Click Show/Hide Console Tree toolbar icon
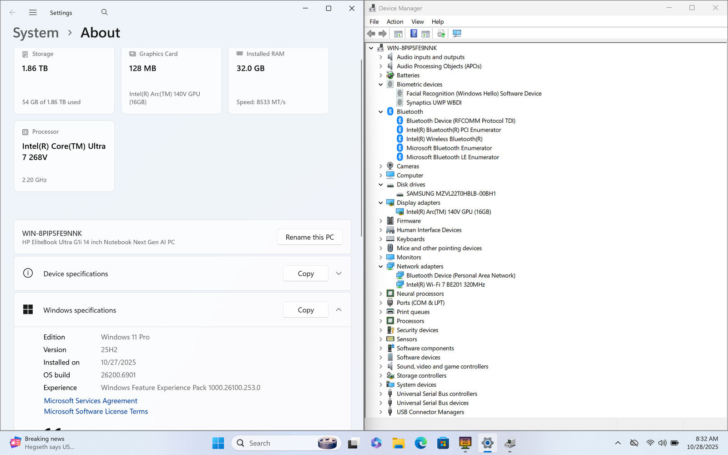Image resolution: width=728 pixels, height=455 pixels. click(x=398, y=34)
